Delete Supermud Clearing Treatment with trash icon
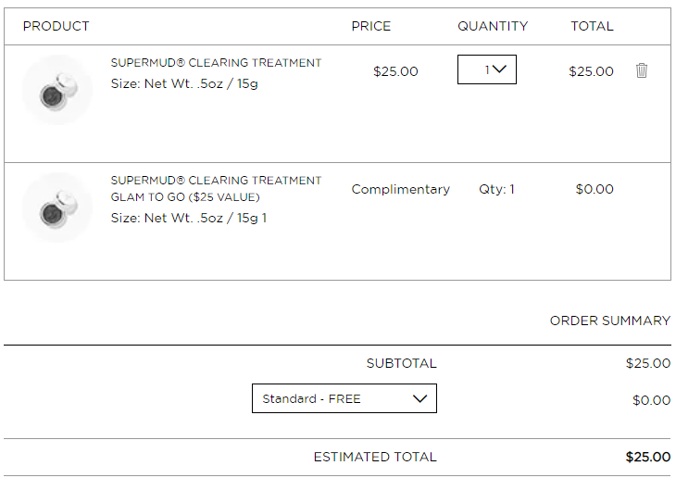 point(641,70)
